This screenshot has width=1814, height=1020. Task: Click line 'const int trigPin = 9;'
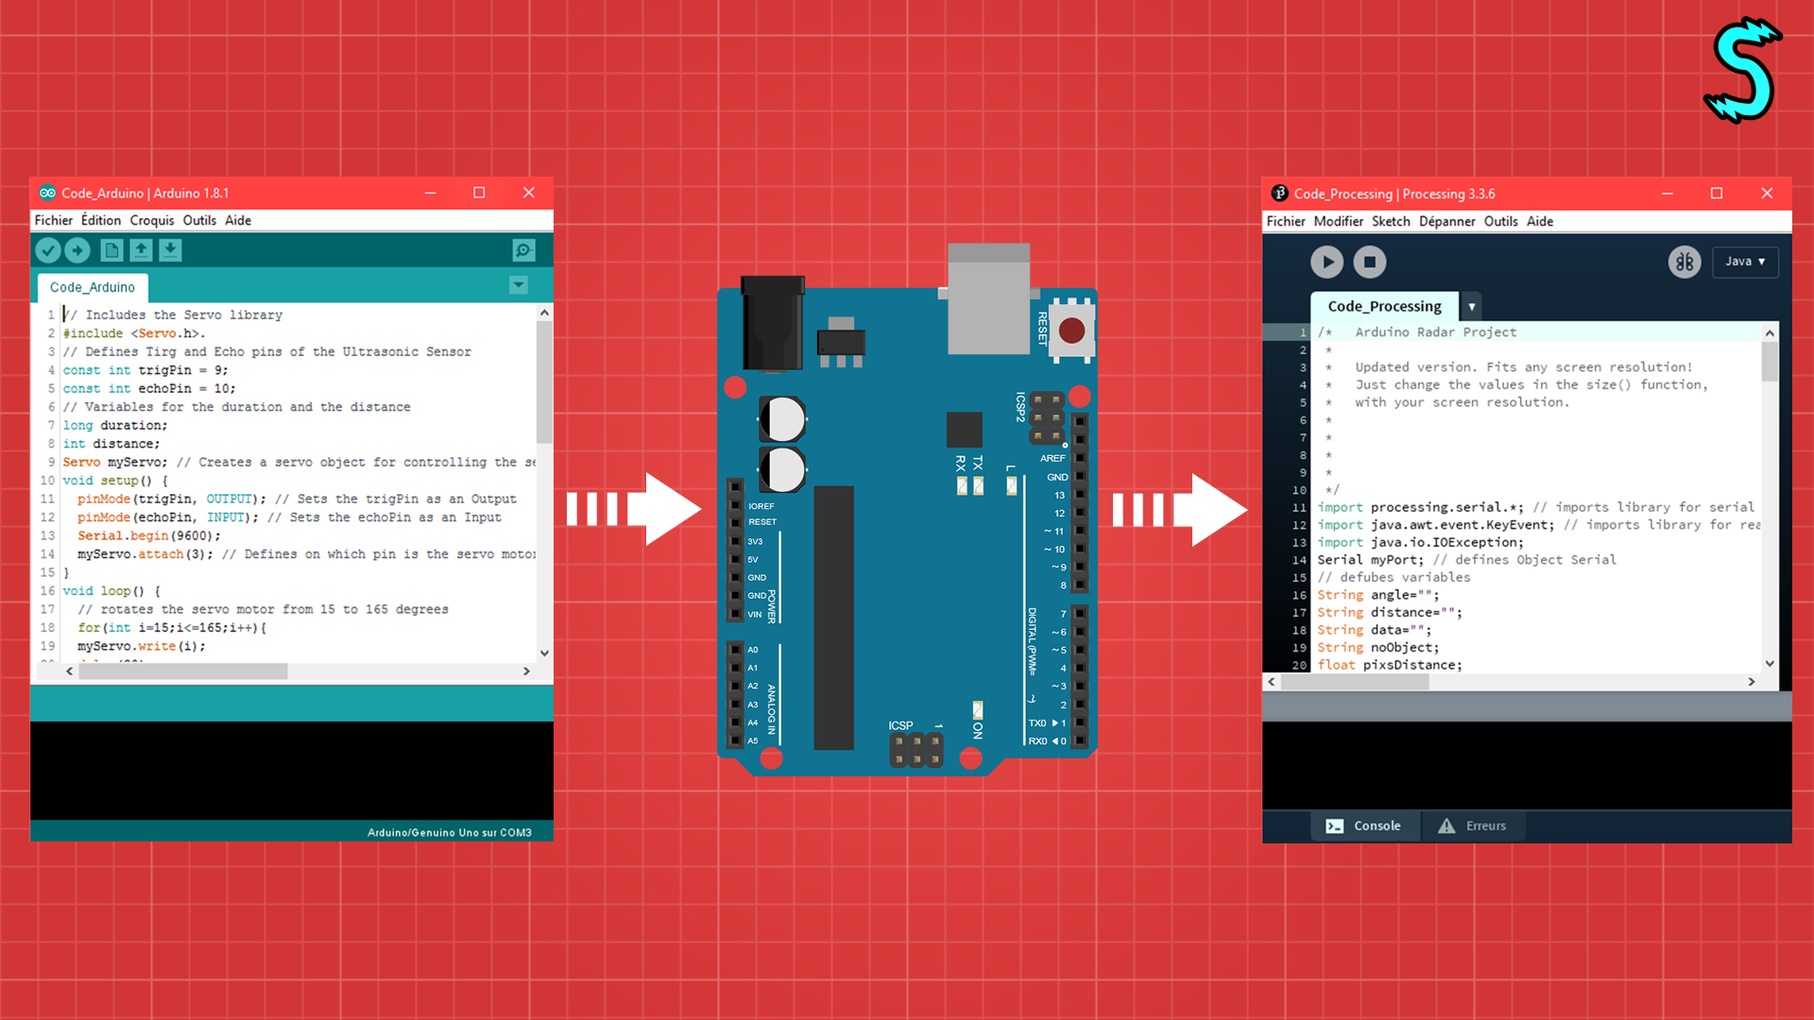point(145,370)
